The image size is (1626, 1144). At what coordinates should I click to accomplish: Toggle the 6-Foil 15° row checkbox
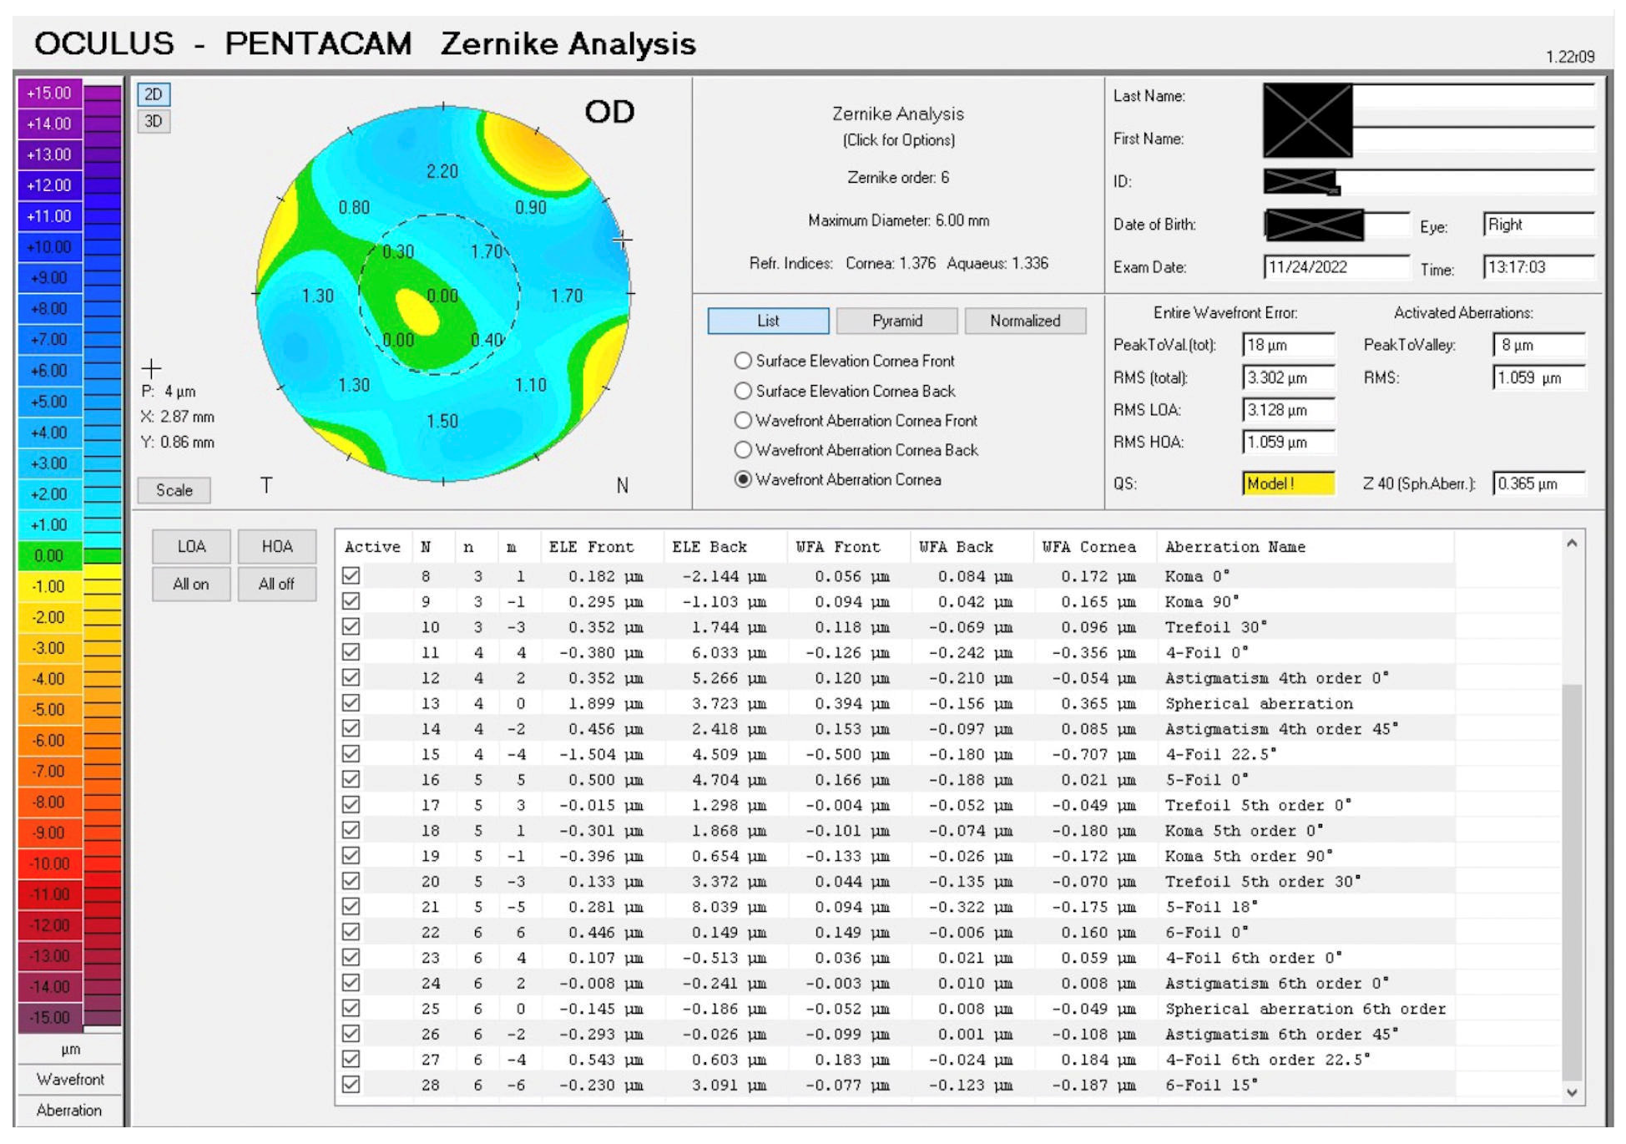coord(351,1085)
